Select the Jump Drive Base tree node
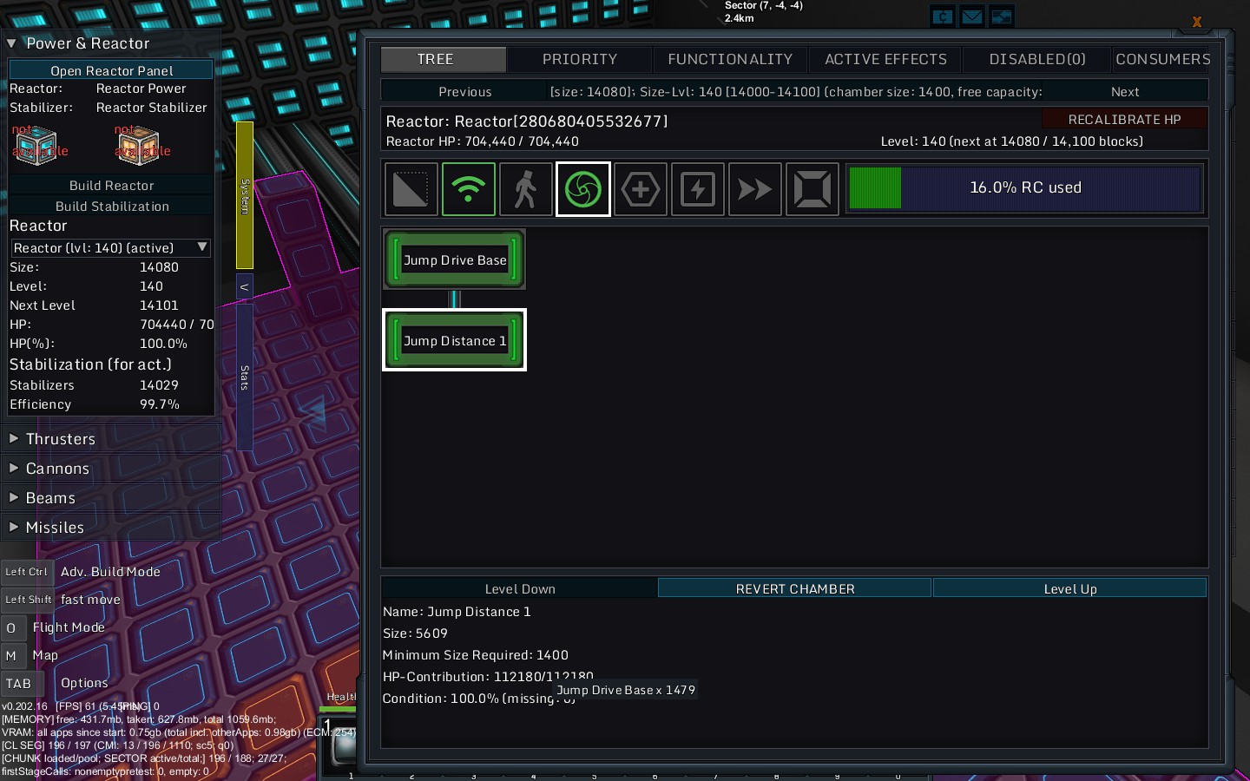The image size is (1250, 781). tap(455, 260)
